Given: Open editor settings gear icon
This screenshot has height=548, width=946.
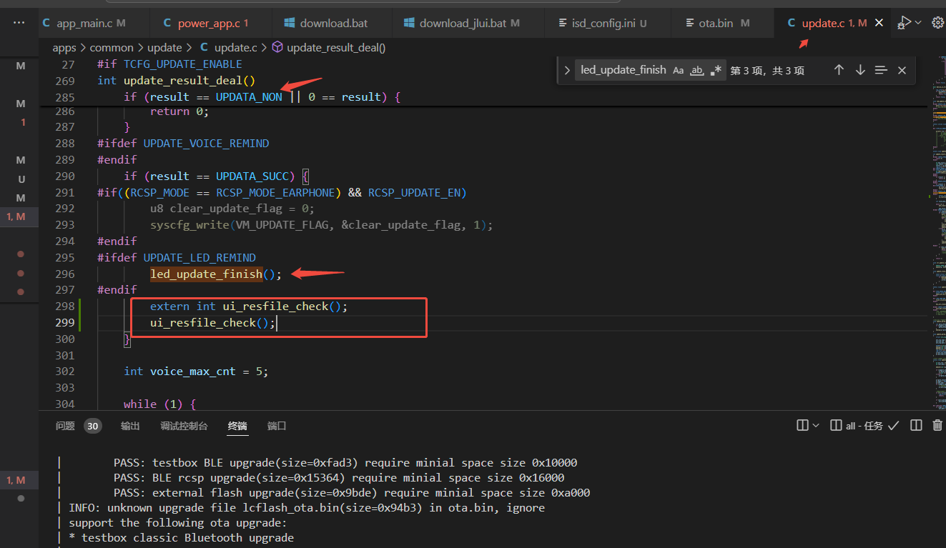Looking at the screenshot, I should pyautogui.click(x=937, y=23).
